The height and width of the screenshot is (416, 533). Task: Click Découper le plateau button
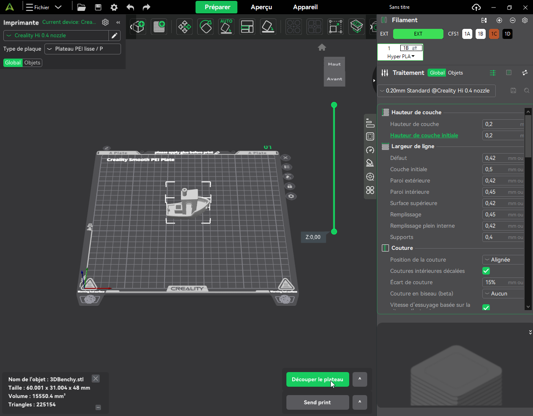click(317, 380)
